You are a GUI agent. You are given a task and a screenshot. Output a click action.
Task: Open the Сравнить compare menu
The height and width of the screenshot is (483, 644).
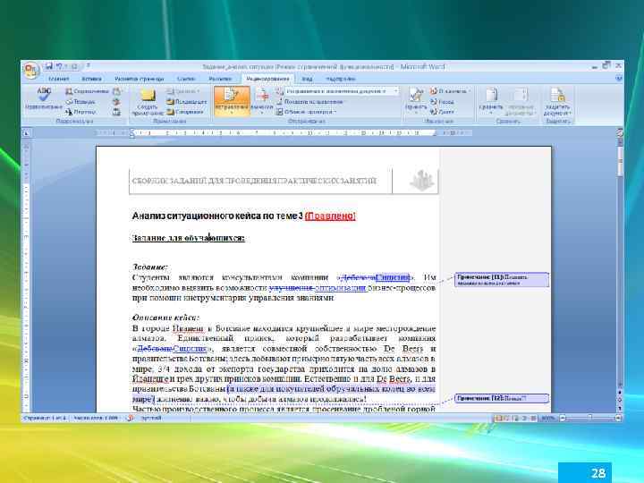[x=491, y=101]
